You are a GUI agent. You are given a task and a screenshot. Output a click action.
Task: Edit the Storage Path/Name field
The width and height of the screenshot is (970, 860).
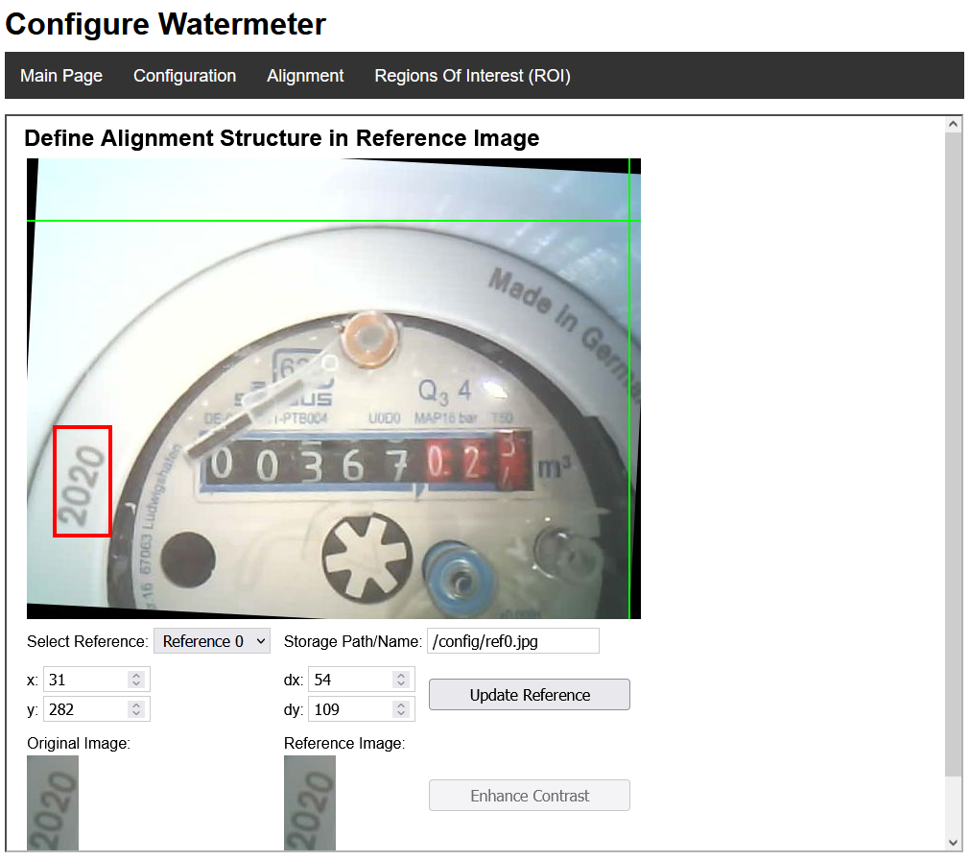513,641
